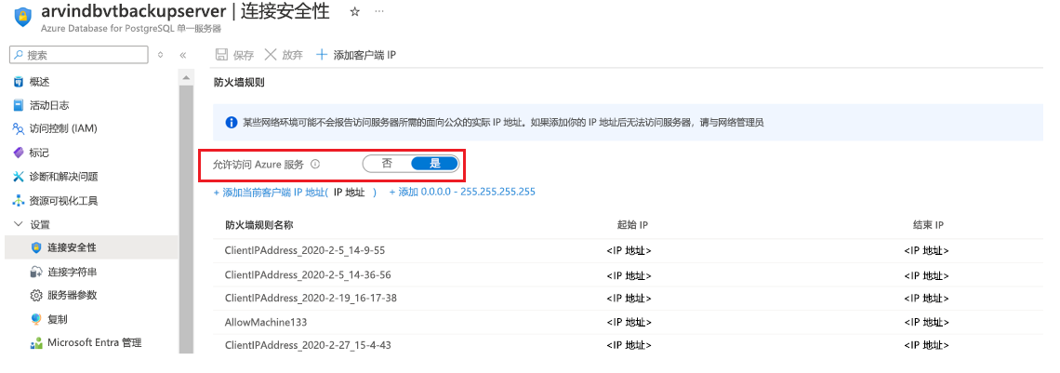Viewport: 1060px width, 373px height.
Task: Click the sidebar vertical scrollbar
Action: click(x=187, y=216)
